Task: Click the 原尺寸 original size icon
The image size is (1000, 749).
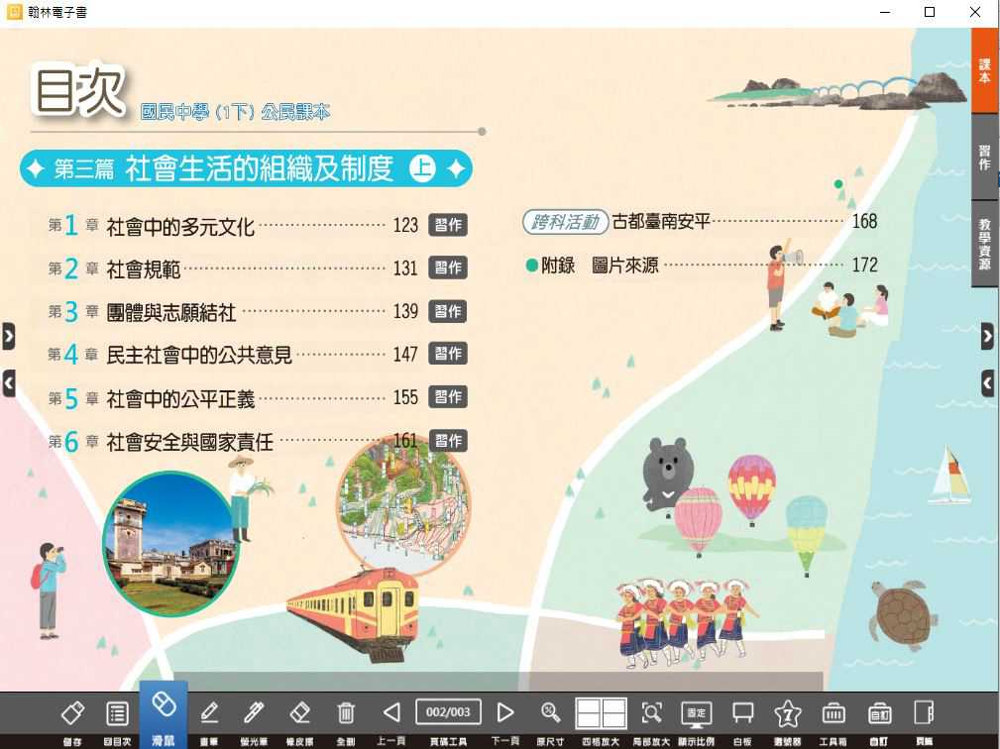Action: click(550, 712)
